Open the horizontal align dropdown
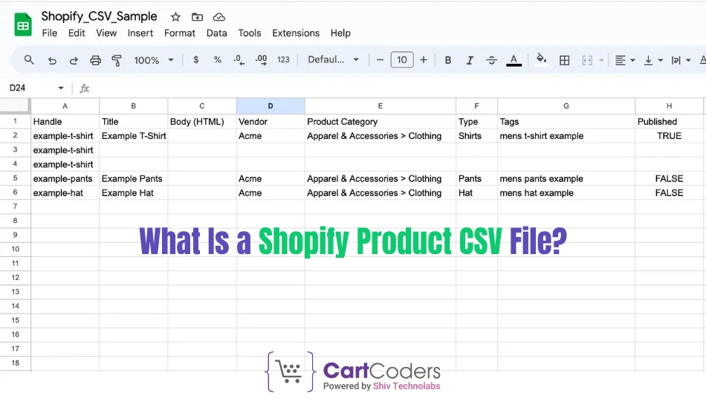 625,60
